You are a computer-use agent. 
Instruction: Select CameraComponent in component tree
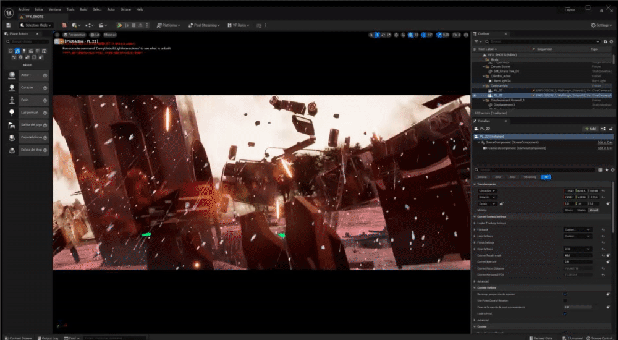(x=517, y=148)
